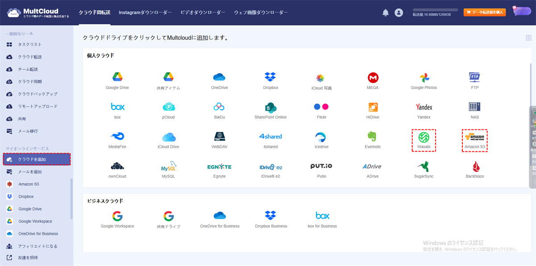This screenshot has height=266, width=536.
Task: Open the user account avatar menu
Action: click(x=398, y=13)
